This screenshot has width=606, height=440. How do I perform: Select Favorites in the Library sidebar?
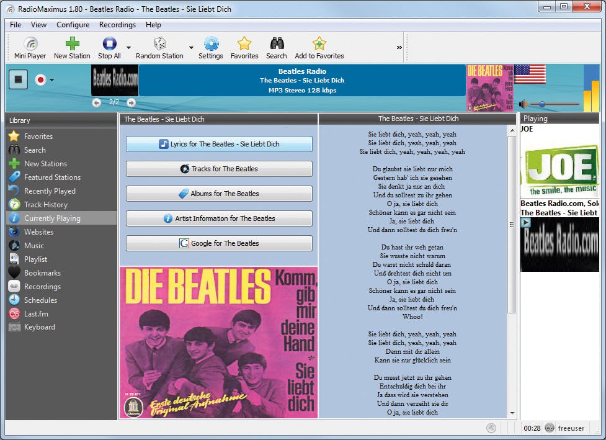coord(61,136)
